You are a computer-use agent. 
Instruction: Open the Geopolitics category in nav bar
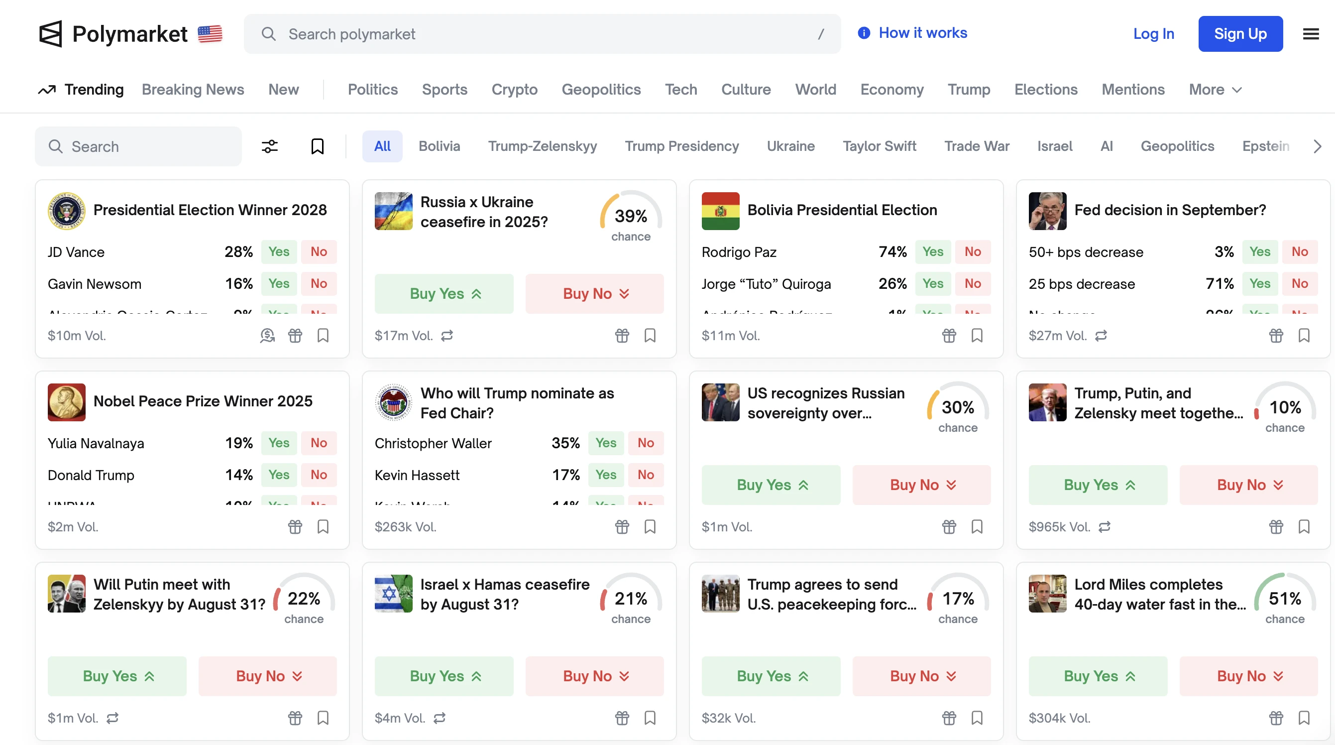601,90
